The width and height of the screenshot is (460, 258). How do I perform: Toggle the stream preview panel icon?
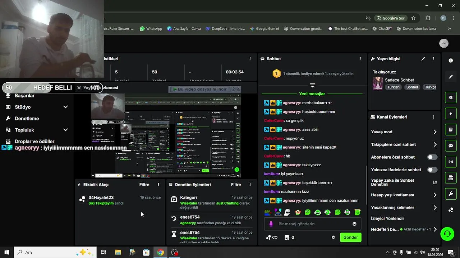click(x=451, y=97)
